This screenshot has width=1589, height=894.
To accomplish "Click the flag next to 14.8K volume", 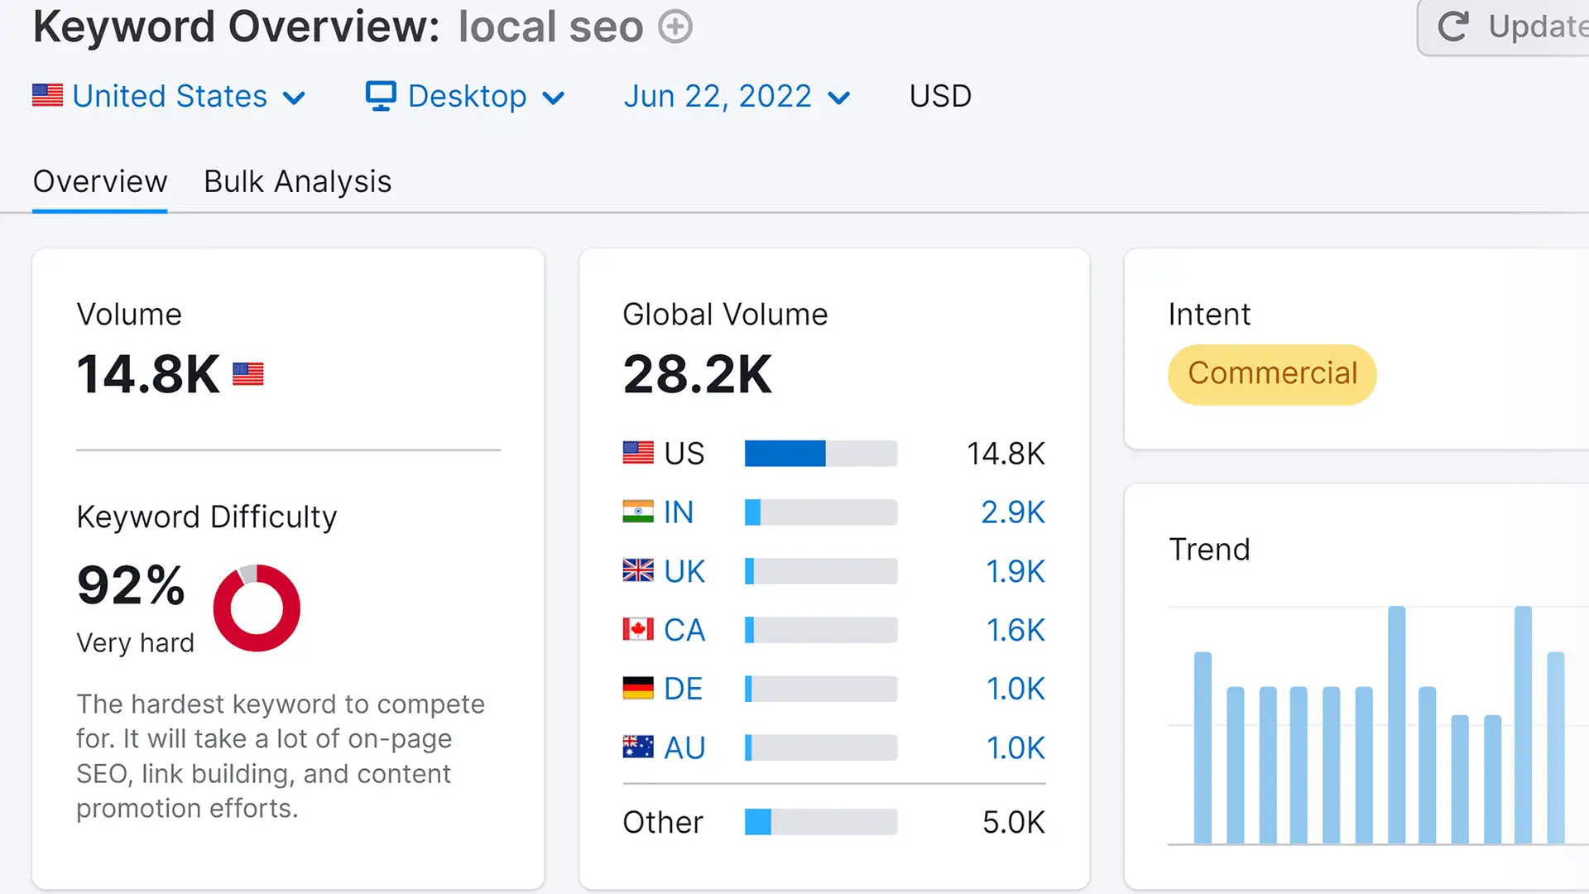I will [x=247, y=374].
